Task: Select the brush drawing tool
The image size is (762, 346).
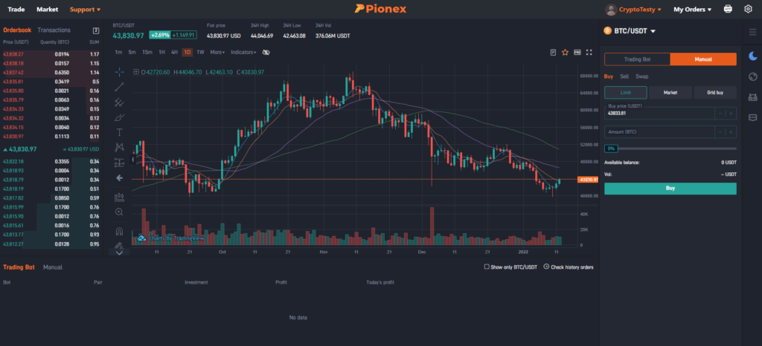Action: (120, 117)
